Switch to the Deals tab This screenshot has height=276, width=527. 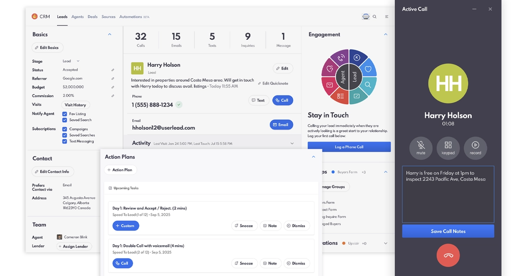93,17
